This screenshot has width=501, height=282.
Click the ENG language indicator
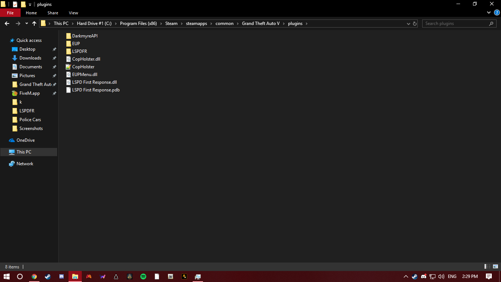(x=452, y=276)
